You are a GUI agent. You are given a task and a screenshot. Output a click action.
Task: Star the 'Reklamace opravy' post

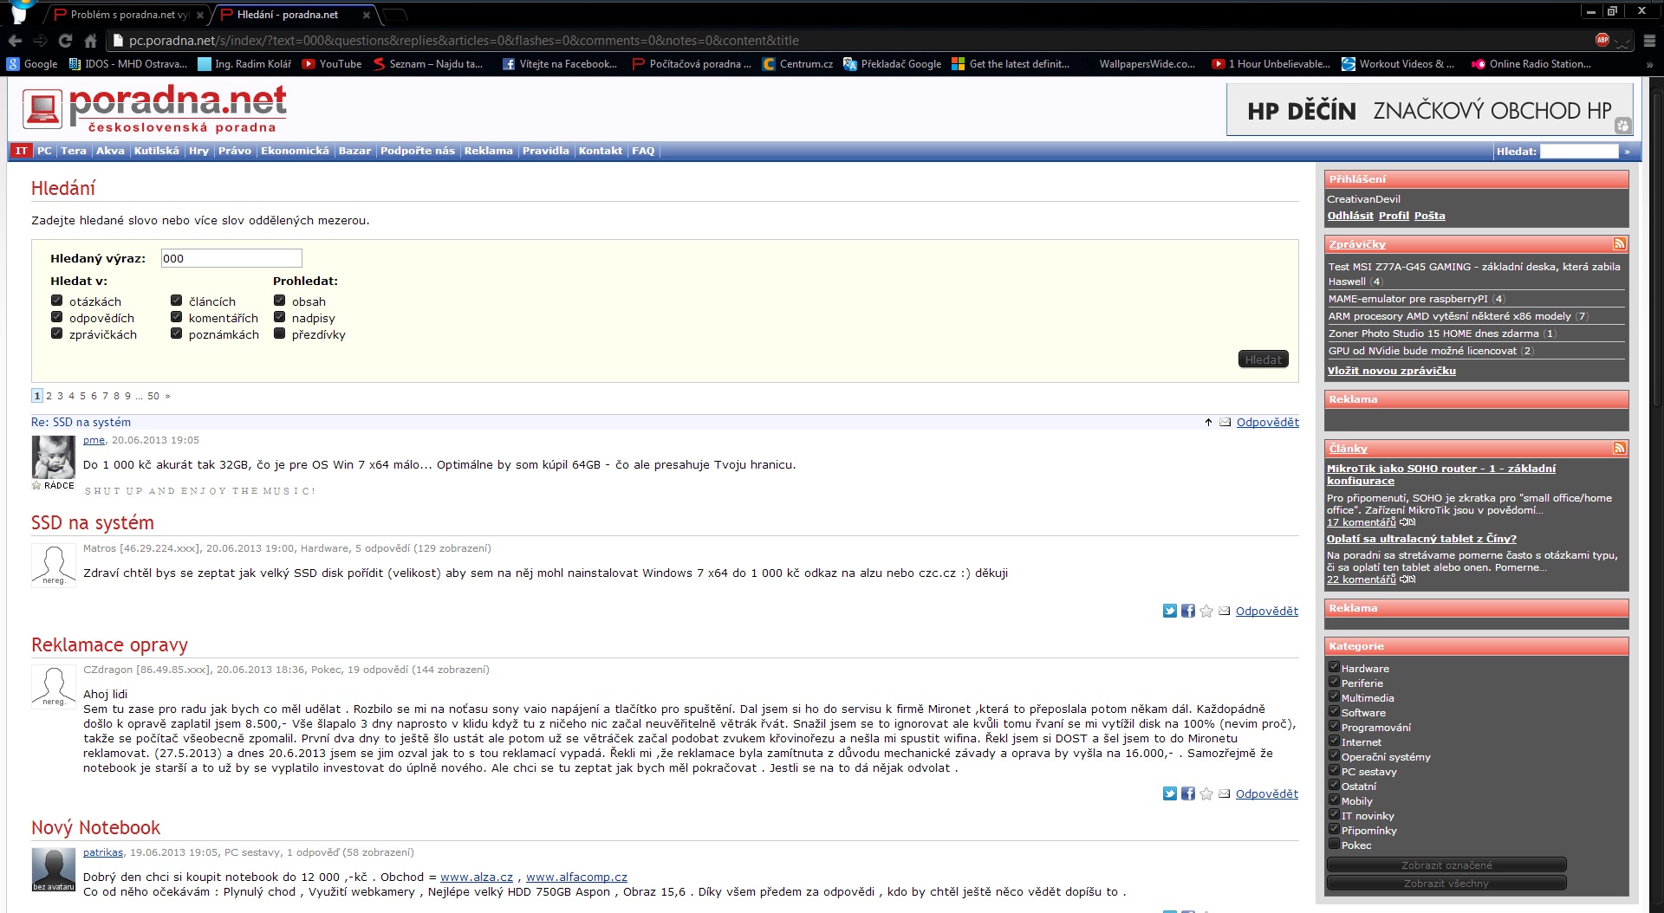(1206, 793)
